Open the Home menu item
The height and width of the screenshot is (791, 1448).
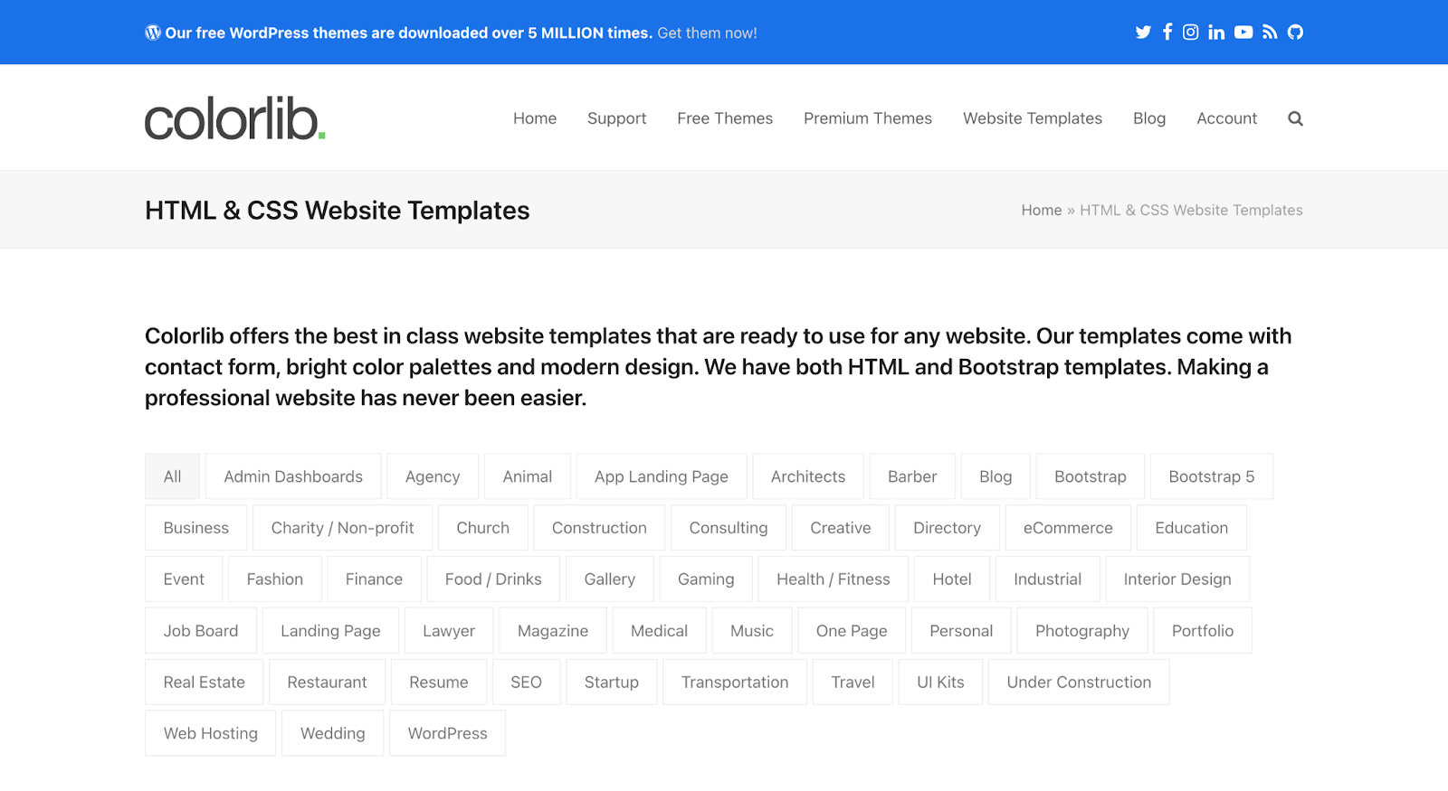535,118
